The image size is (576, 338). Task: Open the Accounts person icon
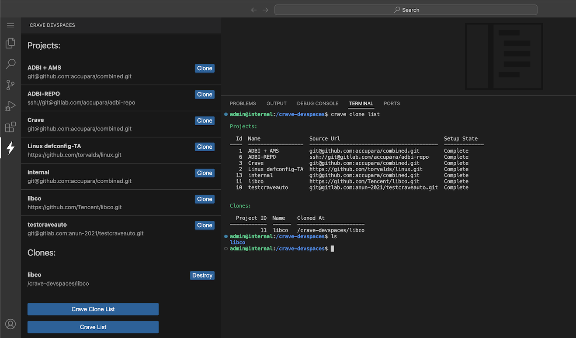10,324
